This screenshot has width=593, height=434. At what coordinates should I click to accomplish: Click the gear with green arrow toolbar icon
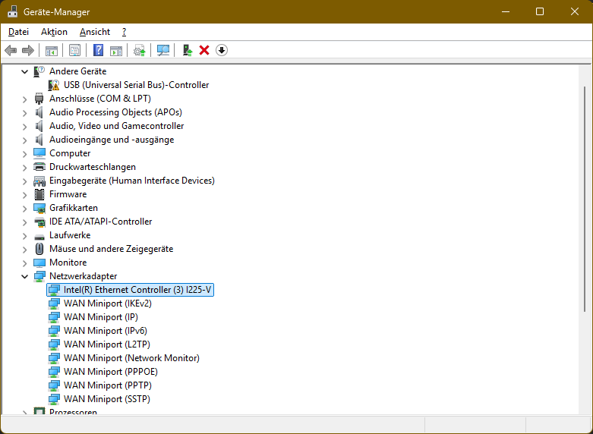140,50
